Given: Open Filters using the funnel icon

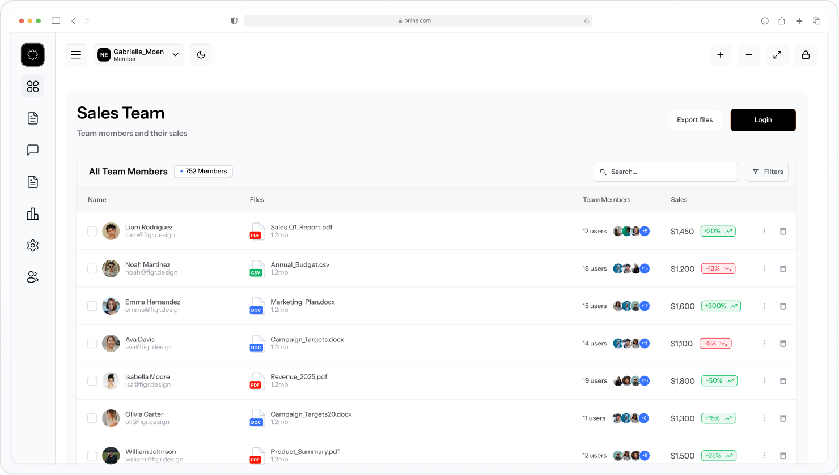Looking at the screenshot, I should pyautogui.click(x=767, y=172).
